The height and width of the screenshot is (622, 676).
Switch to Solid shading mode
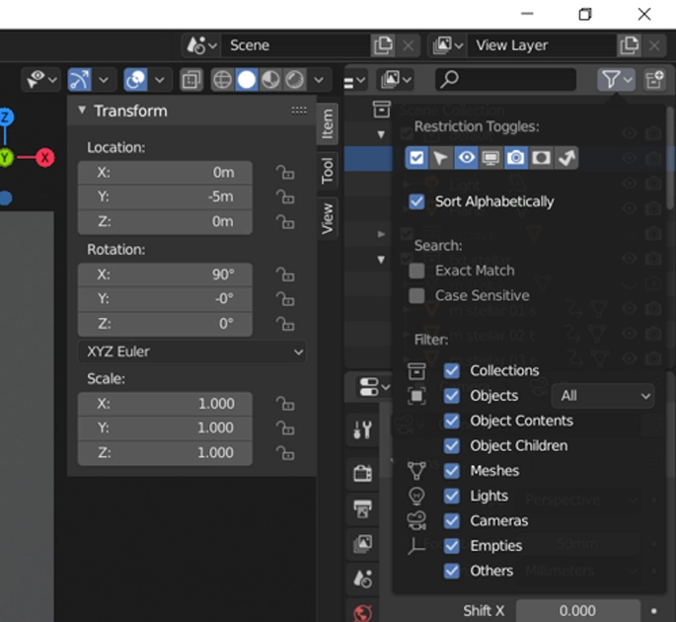tap(247, 80)
